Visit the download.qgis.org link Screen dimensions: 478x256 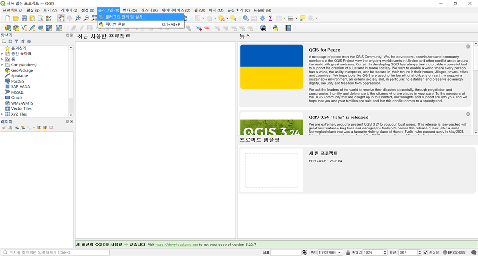tap(177, 245)
